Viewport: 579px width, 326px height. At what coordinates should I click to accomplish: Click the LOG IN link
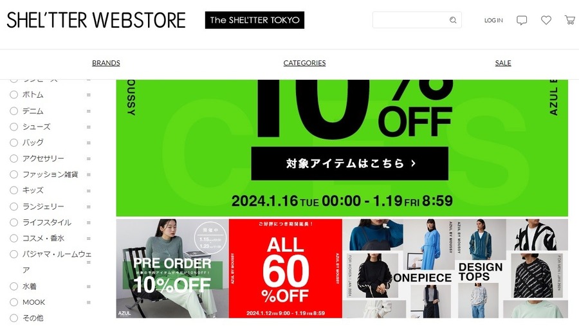coord(493,21)
